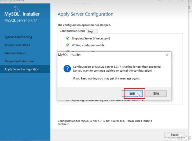Click the Writing configuration file step label
The image size is (192, 141).
[88, 45]
